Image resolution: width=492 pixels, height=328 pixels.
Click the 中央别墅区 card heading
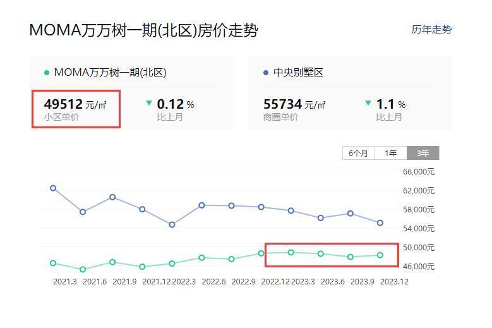pos(298,73)
